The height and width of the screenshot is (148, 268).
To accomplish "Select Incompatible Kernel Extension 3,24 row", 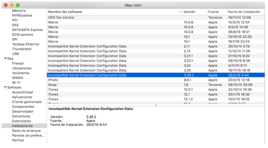I will pyautogui.click(x=156, y=65).
